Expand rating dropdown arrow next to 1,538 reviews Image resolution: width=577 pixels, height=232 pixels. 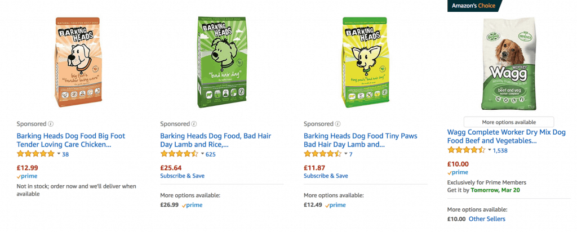tap(489, 150)
